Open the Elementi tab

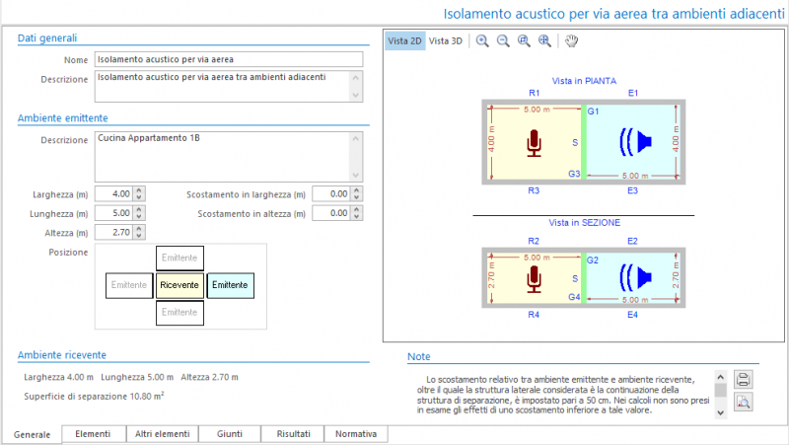(93, 434)
